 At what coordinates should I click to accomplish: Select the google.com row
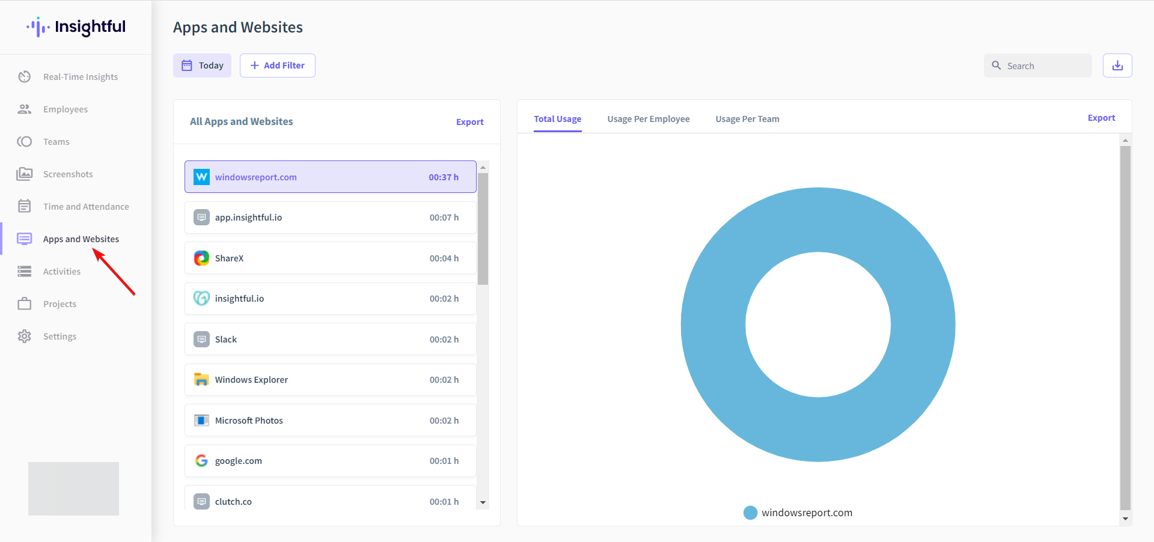(x=331, y=461)
